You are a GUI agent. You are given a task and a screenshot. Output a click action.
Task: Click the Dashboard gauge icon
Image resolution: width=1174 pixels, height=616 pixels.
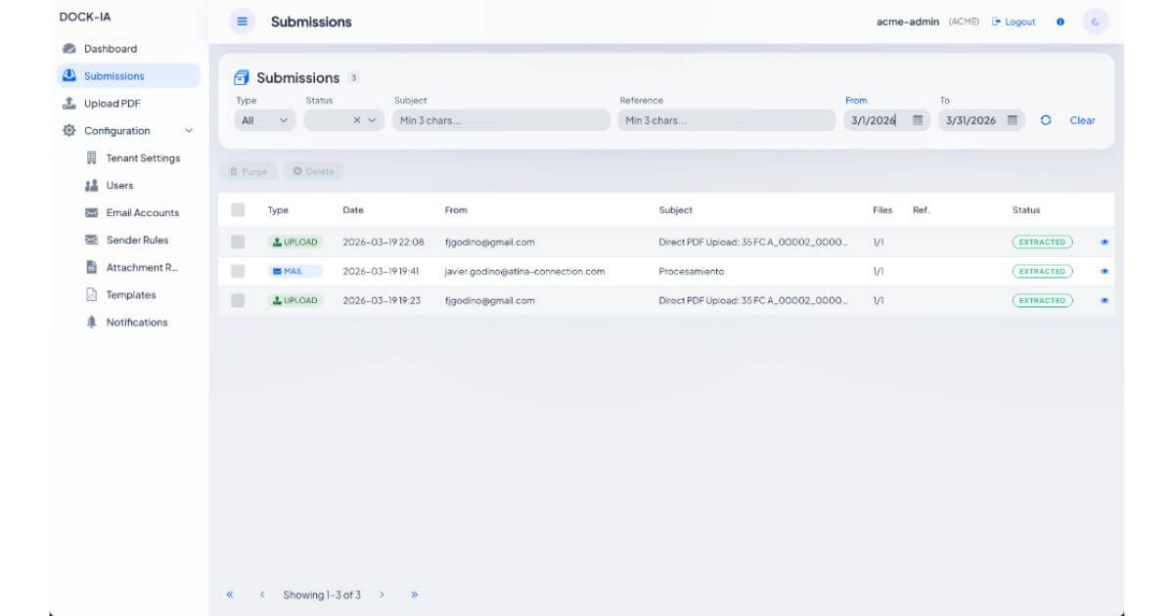(69, 49)
